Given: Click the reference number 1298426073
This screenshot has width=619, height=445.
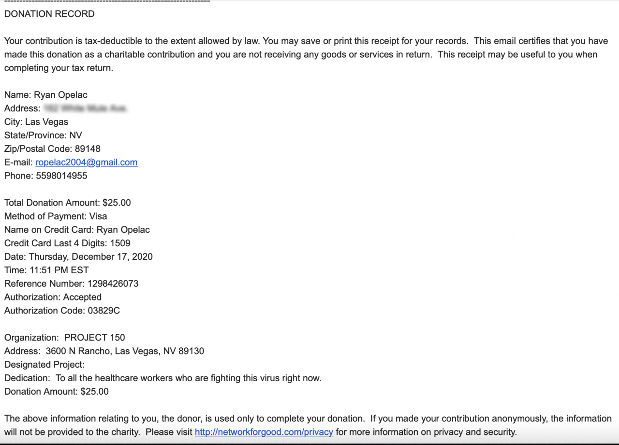Looking at the screenshot, I should point(113,284).
